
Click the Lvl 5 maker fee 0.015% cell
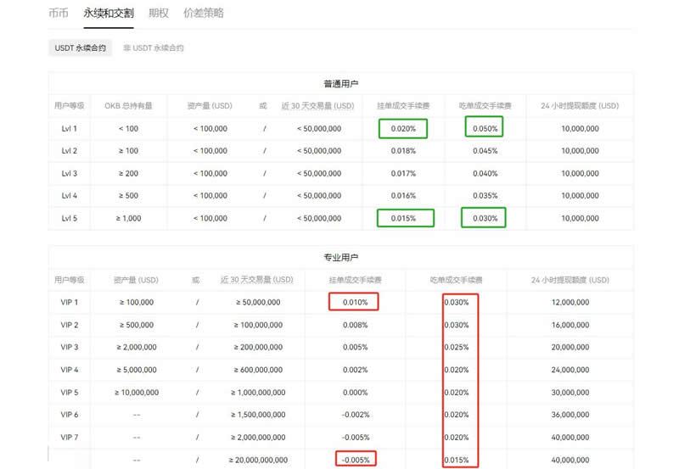(404, 218)
